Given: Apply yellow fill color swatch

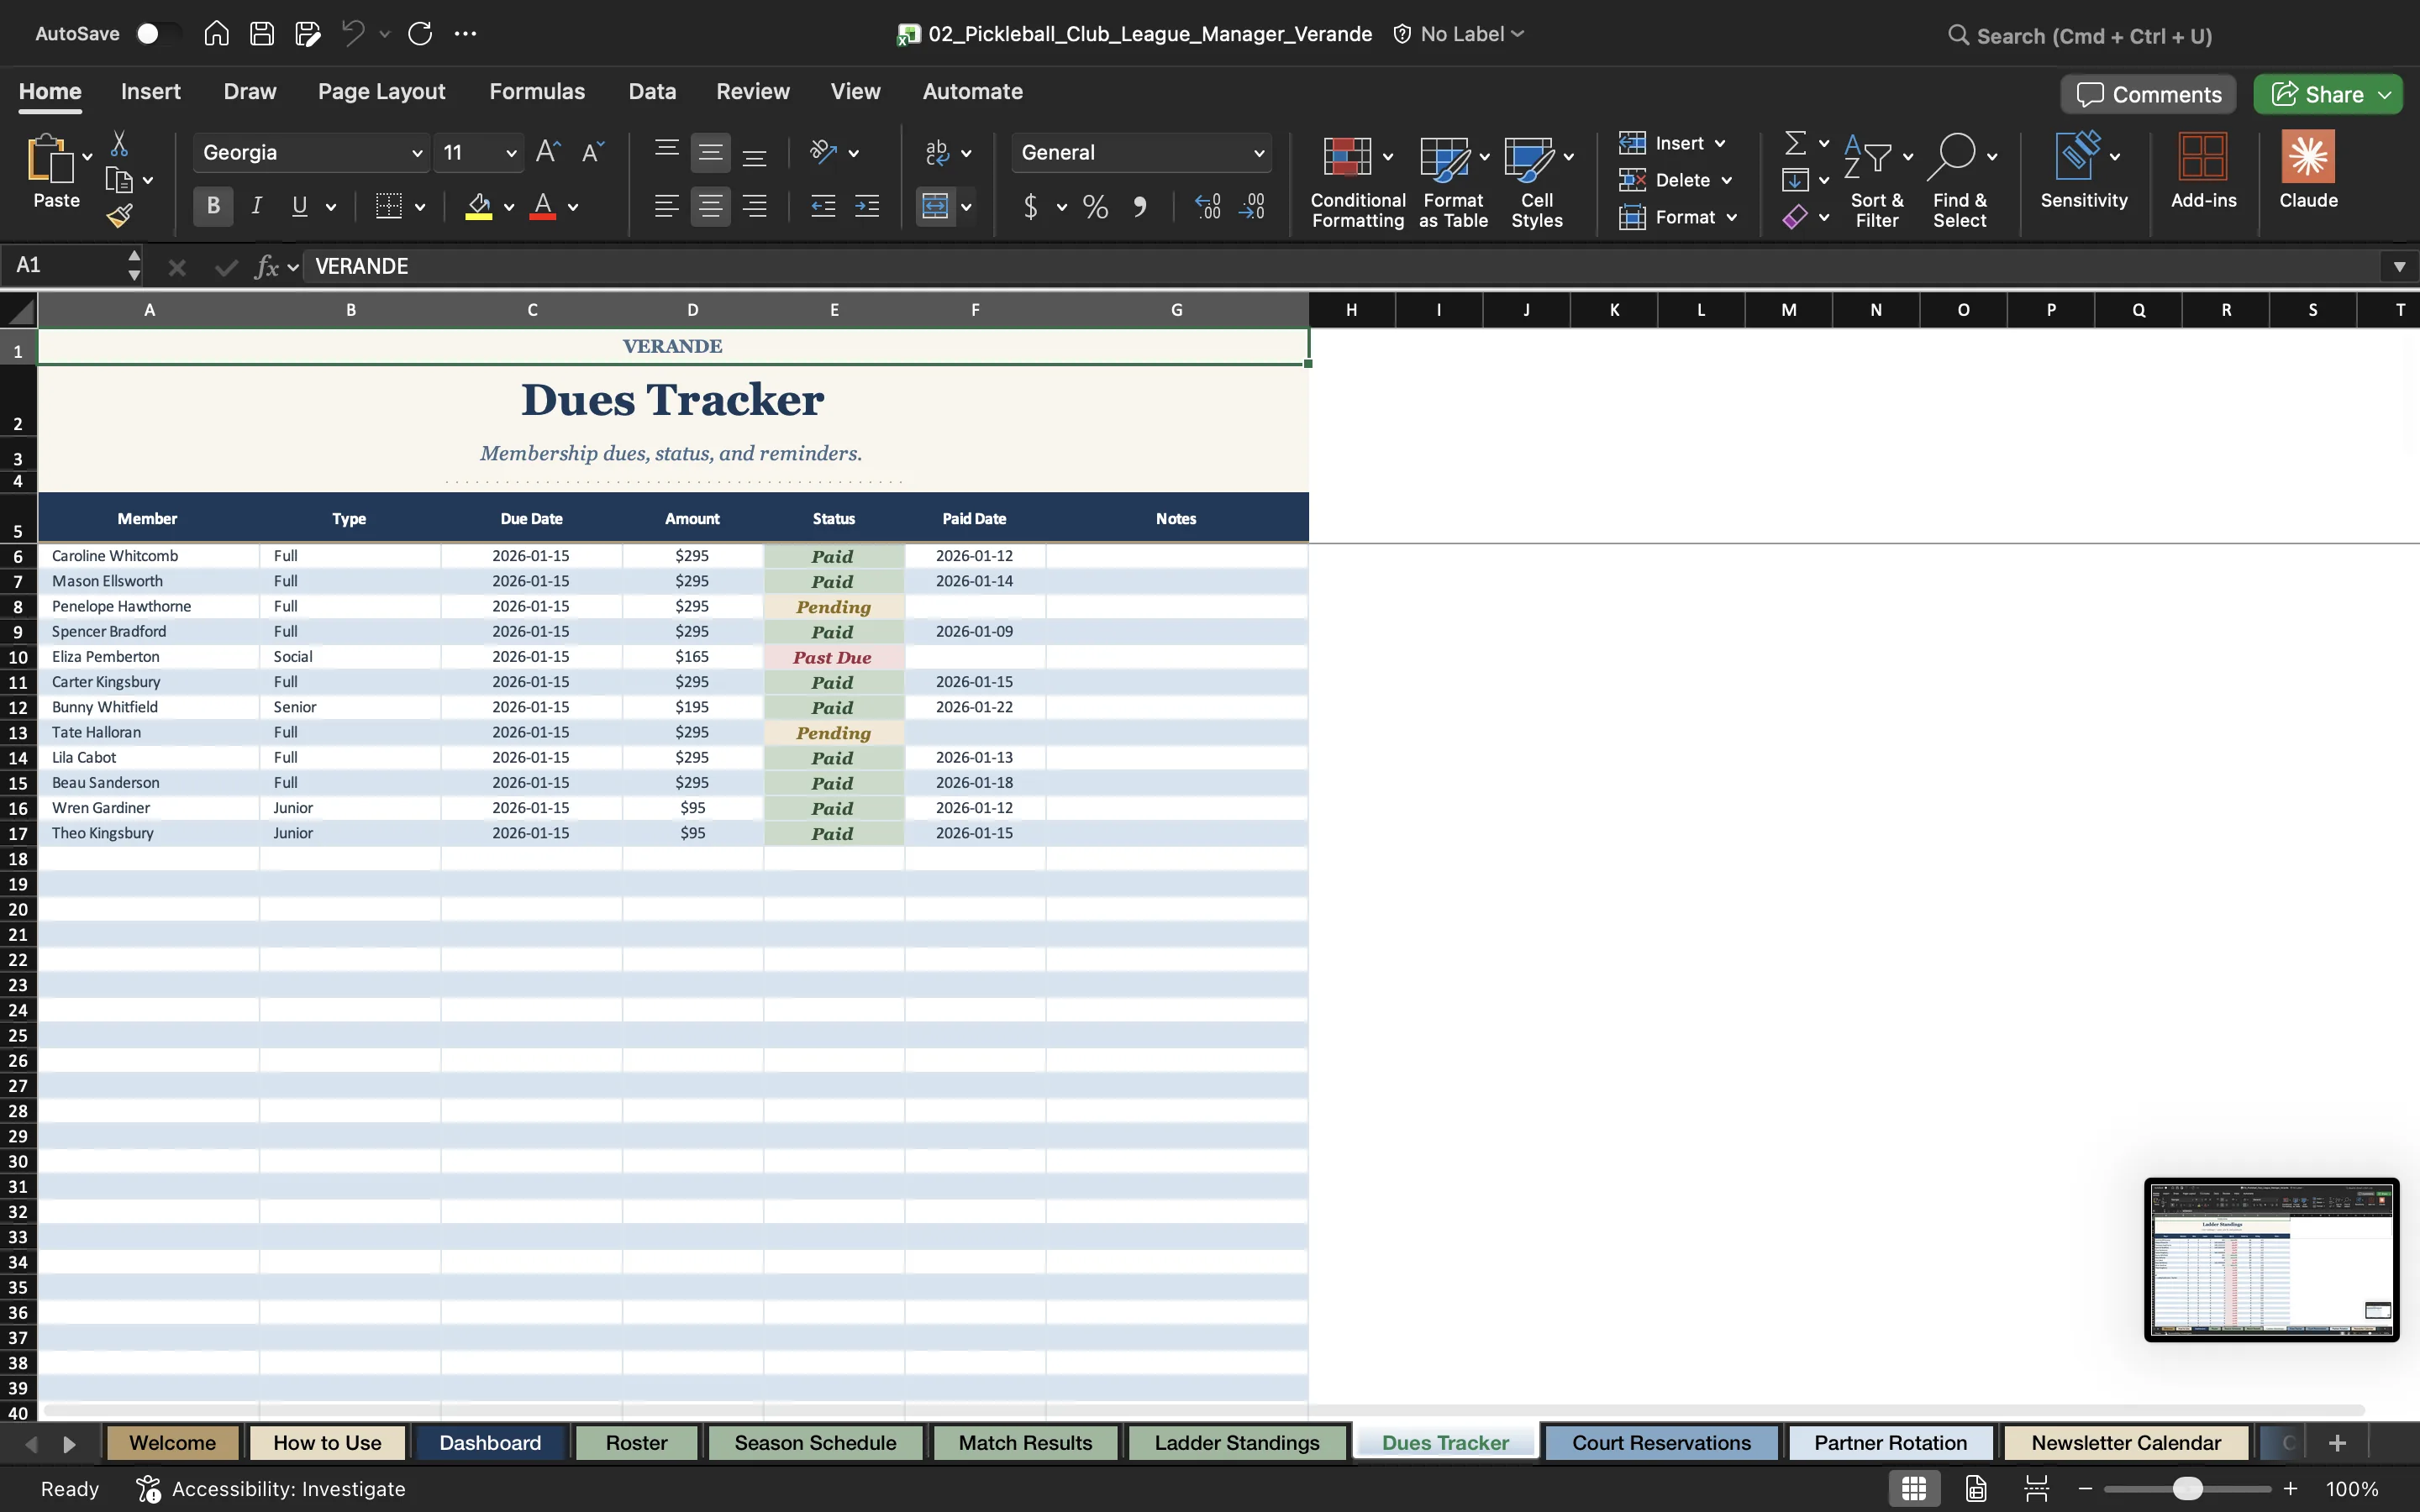Looking at the screenshot, I should click(479, 206).
